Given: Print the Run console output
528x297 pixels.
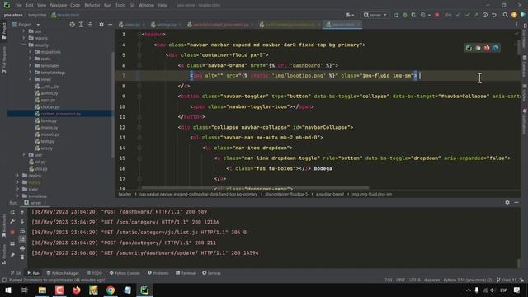Looking at the screenshot, I should 22,248.
